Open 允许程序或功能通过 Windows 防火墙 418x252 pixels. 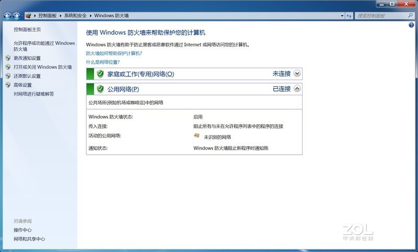(44, 46)
